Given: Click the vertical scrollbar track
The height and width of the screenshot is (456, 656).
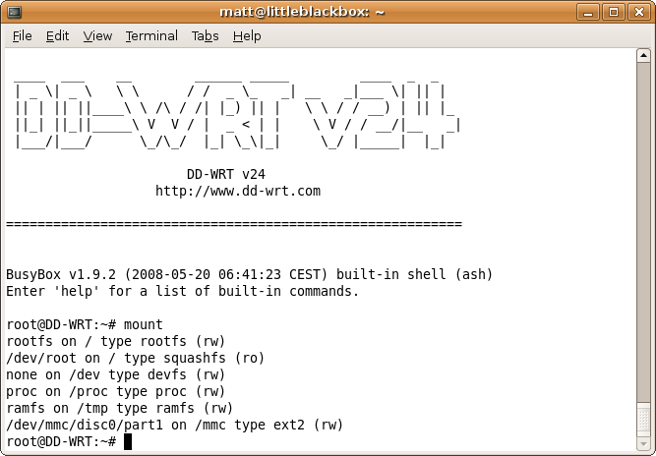Looking at the screenshot, I should point(643,246).
